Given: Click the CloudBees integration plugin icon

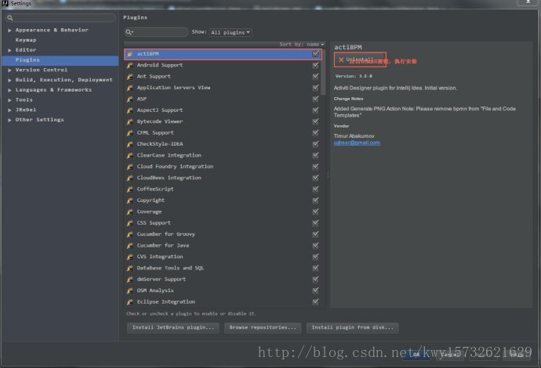Looking at the screenshot, I should tap(129, 178).
